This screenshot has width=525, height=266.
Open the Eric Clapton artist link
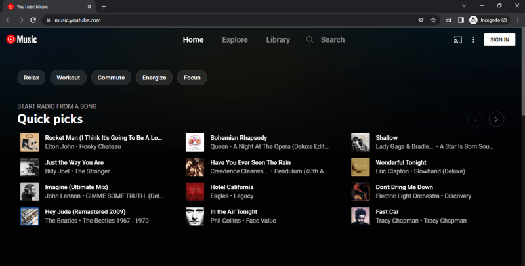click(392, 171)
